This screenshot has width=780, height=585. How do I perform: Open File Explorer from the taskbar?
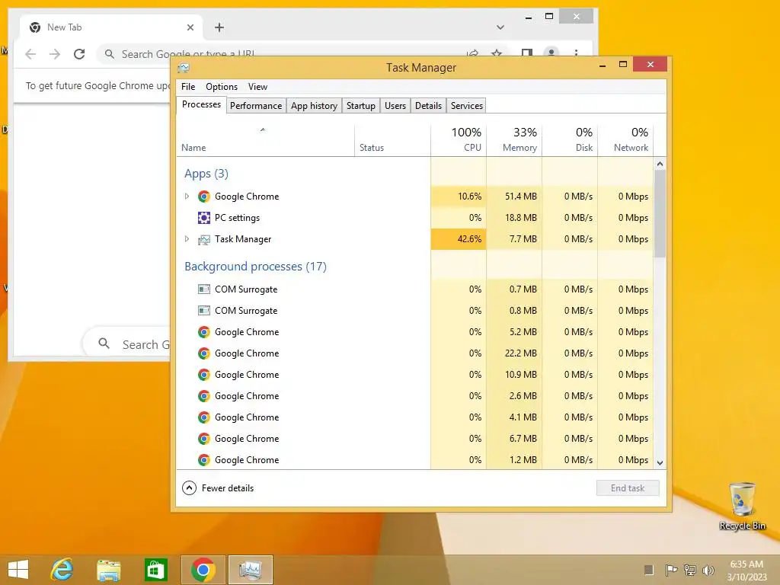pyautogui.click(x=108, y=570)
